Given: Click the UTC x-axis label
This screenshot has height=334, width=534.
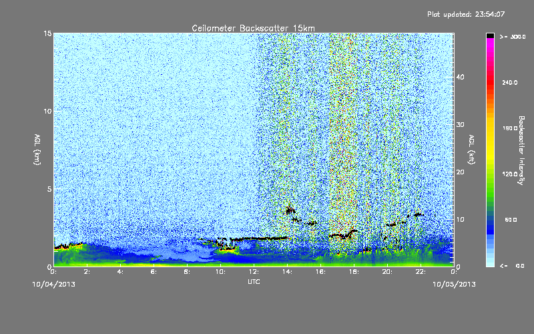Looking at the screenshot, I should point(254,281).
